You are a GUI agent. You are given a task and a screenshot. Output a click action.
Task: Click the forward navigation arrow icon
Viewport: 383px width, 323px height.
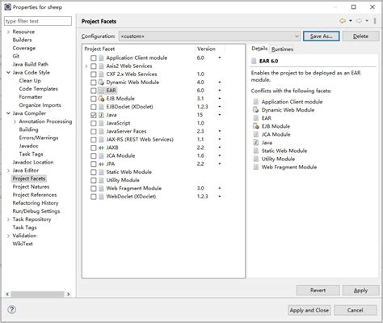point(359,21)
